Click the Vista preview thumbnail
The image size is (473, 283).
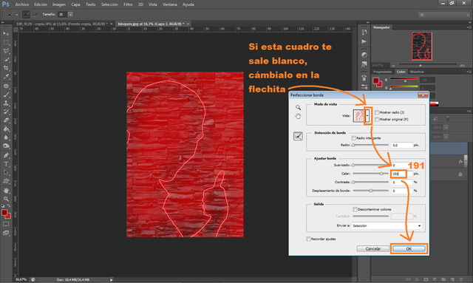pos(359,115)
